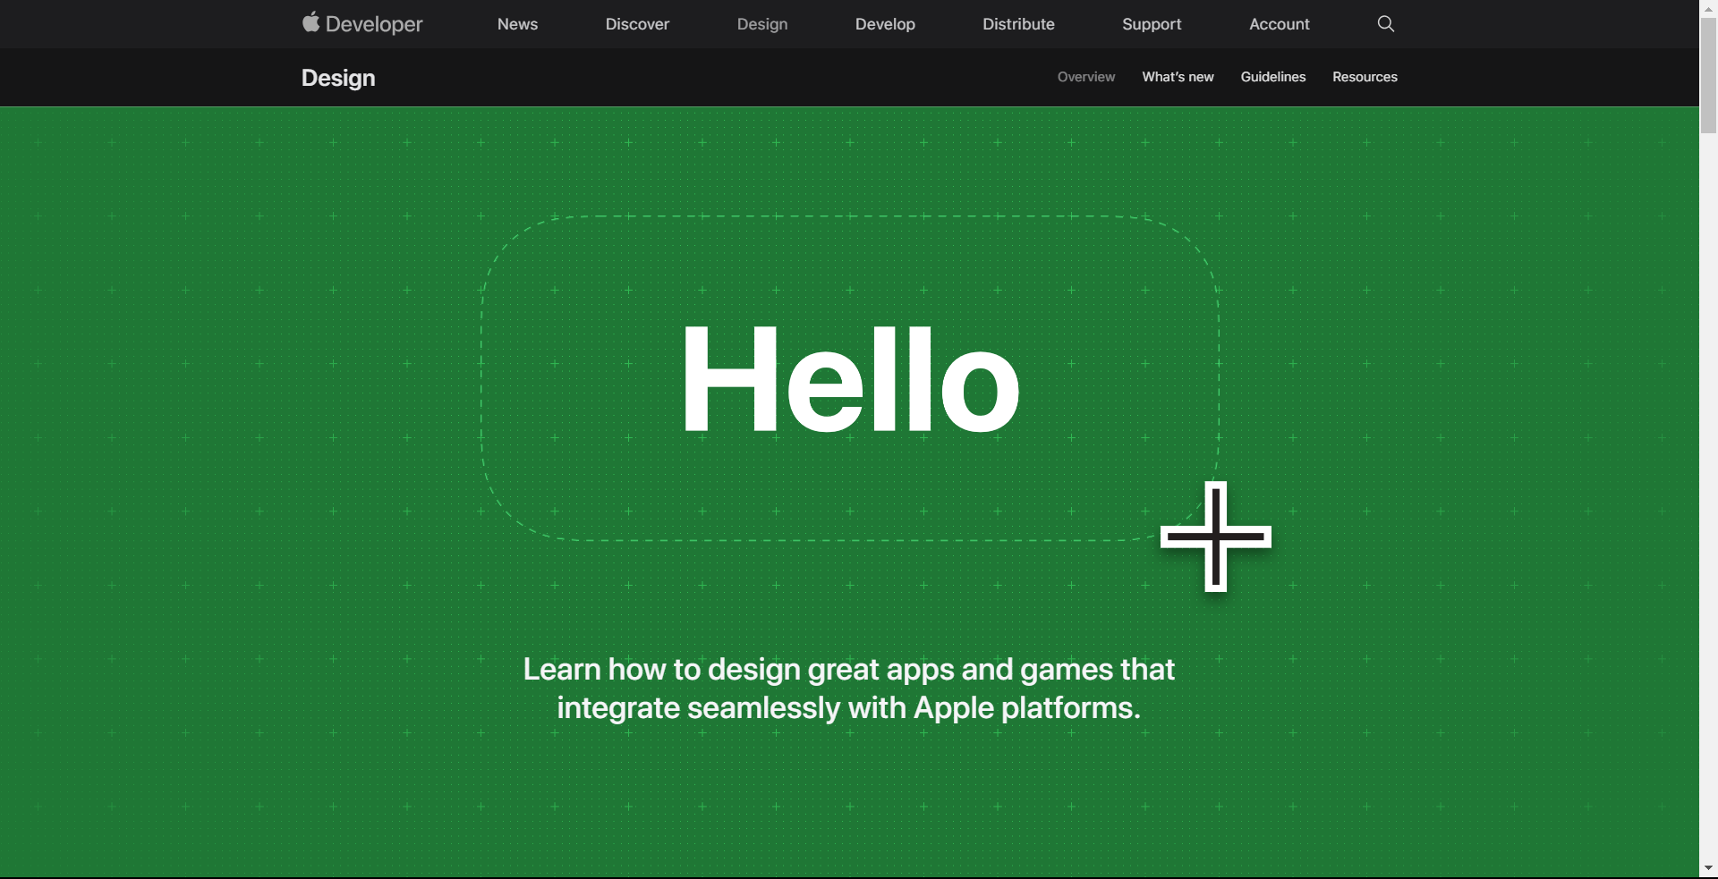Switch to the Overview tab
Image resolution: width=1718 pixels, height=879 pixels.
pyautogui.click(x=1085, y=77)
